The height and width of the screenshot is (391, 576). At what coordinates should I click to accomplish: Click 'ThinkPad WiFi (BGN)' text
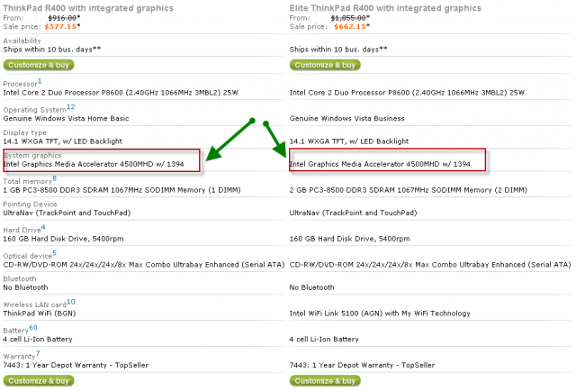tap(40, 314)
